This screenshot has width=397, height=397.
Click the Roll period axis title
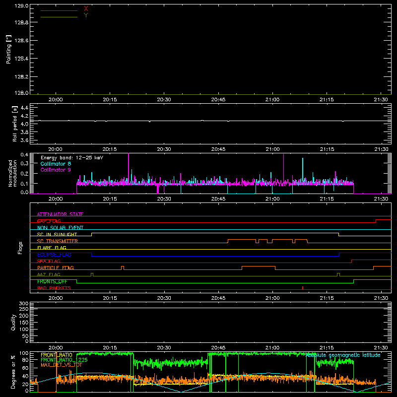coord(15,124)
